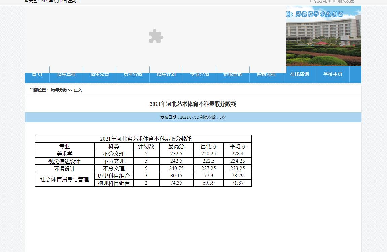
Task: Click the 设为首页 link at top
Action: [322, 1]
